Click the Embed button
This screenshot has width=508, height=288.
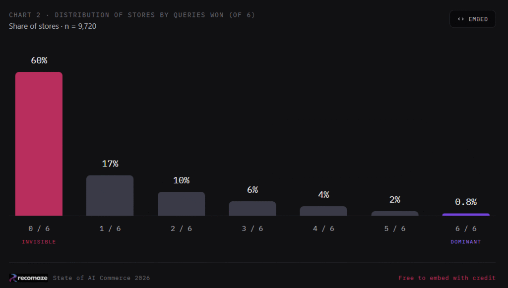click(472, 19)
